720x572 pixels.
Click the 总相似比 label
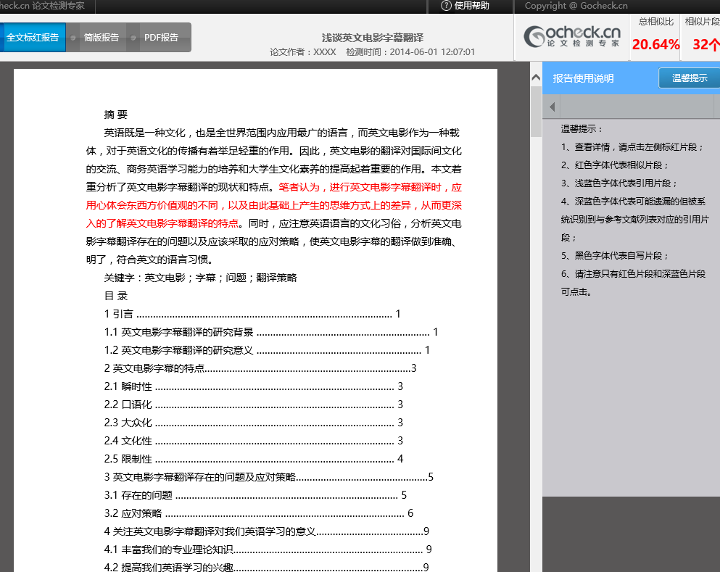(655, 22)
